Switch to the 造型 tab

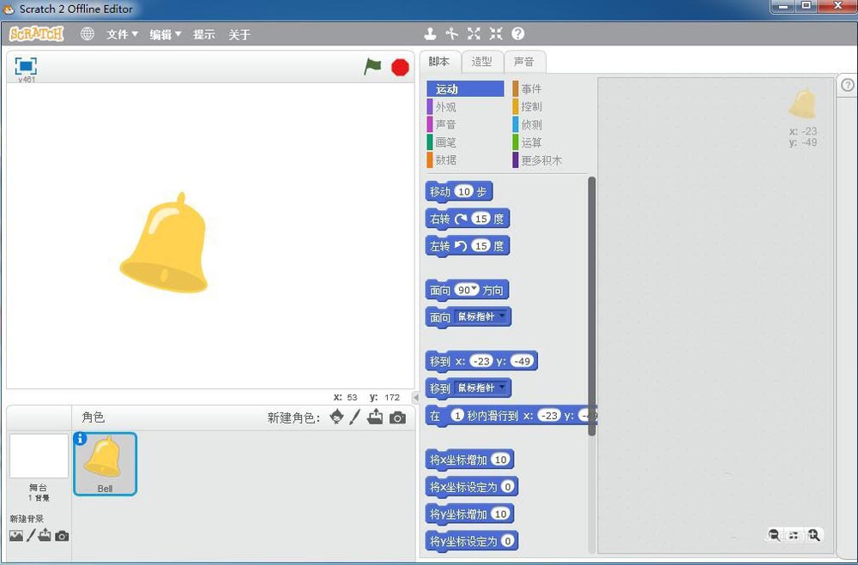482,61
